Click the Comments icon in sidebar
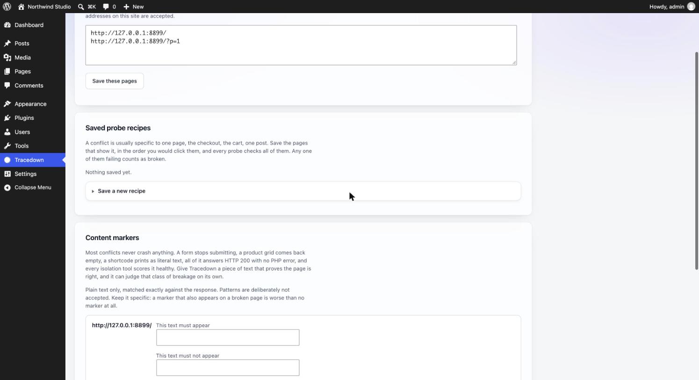Image resolution: width=699 pixels, height=380 pixels. point(7,85)
